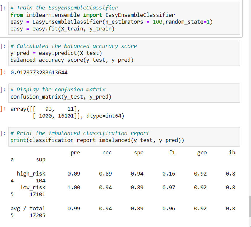251x227 pixels.
Task: Click the line "easy = easy.fit(X_train, y_train)"
Action: tap(62, 29)
